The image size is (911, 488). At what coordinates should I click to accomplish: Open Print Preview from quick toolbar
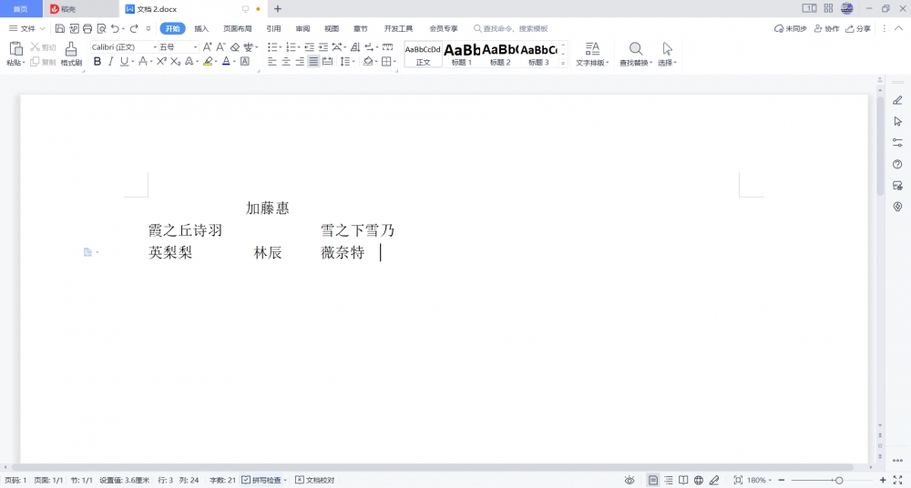(101, 28)
